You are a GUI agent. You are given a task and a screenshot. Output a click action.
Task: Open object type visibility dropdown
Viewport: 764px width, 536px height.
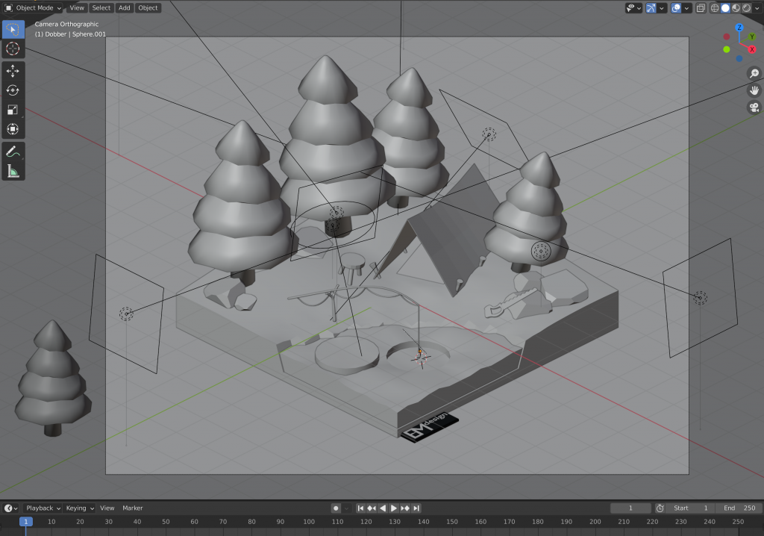(634, 7)
